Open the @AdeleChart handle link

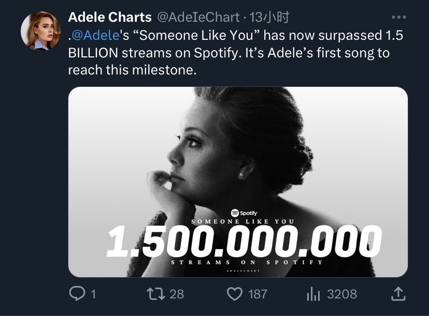198,18
